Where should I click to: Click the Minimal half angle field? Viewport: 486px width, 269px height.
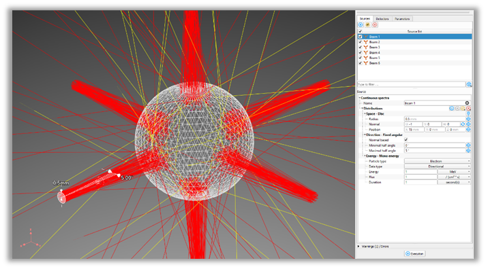(x=435, y=145)
